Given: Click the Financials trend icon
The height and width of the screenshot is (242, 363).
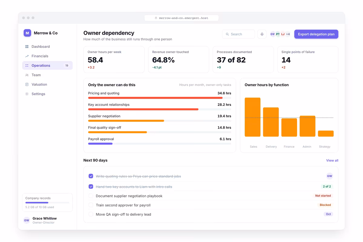Looking at the screenshot, I should click(x=27, y=56).
